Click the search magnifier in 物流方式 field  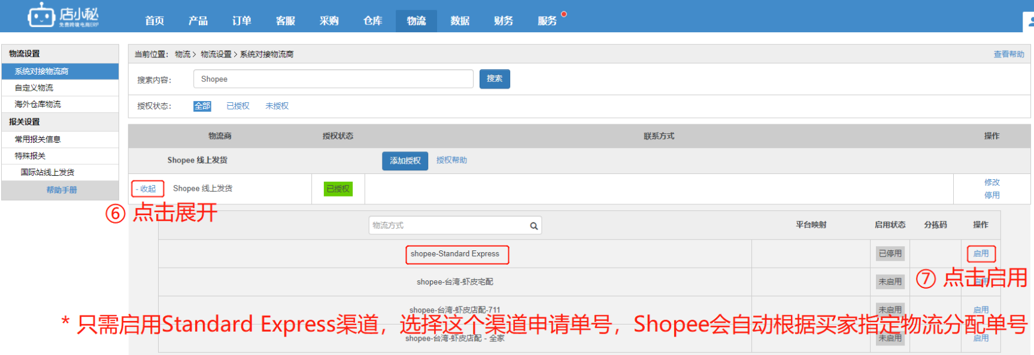pyautogui.click(x=533, y=226)
